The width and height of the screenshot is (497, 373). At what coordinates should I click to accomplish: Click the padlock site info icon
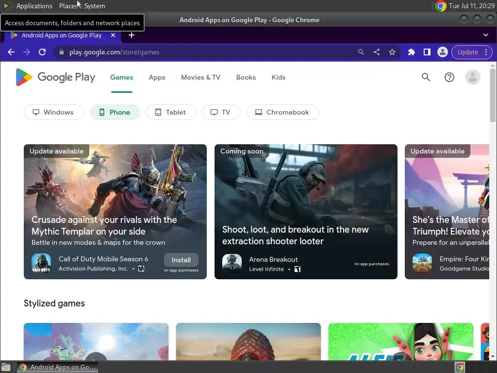point(62,52)
